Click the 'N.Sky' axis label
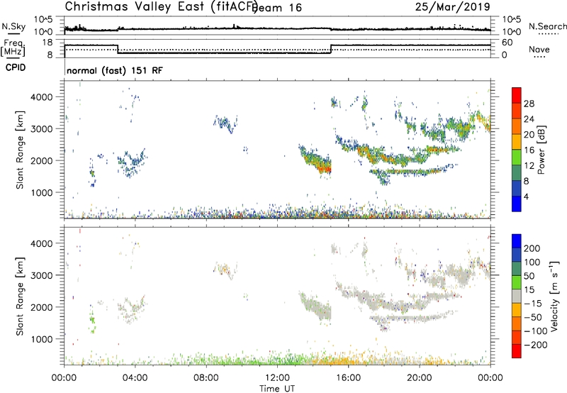This screenshot has width=567, height=393. tap(13, 26)
